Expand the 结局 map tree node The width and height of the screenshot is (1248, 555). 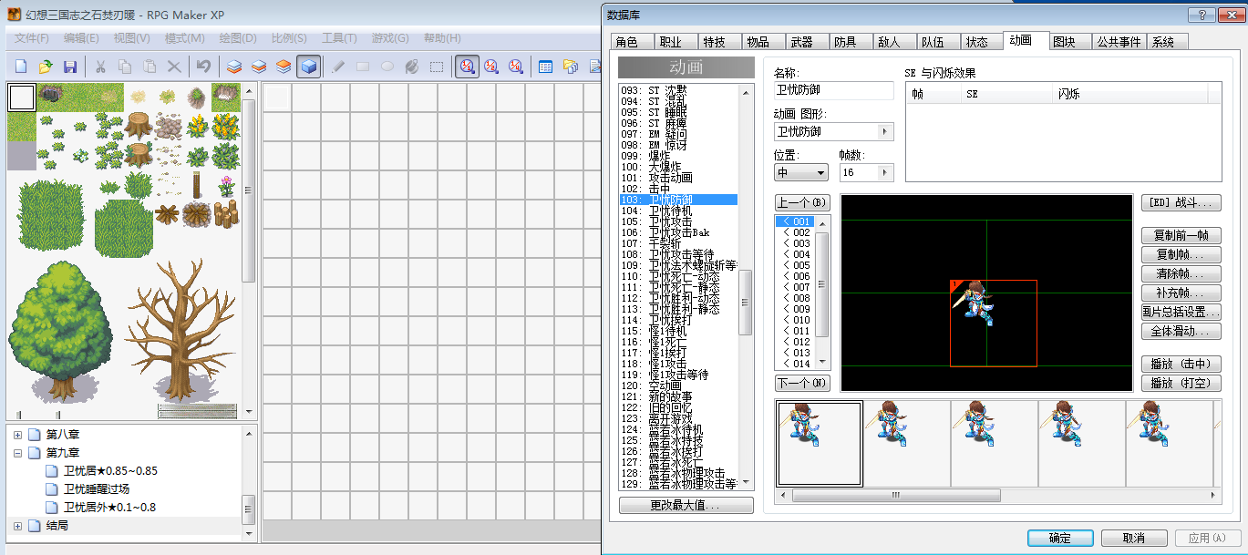(17, 526)
